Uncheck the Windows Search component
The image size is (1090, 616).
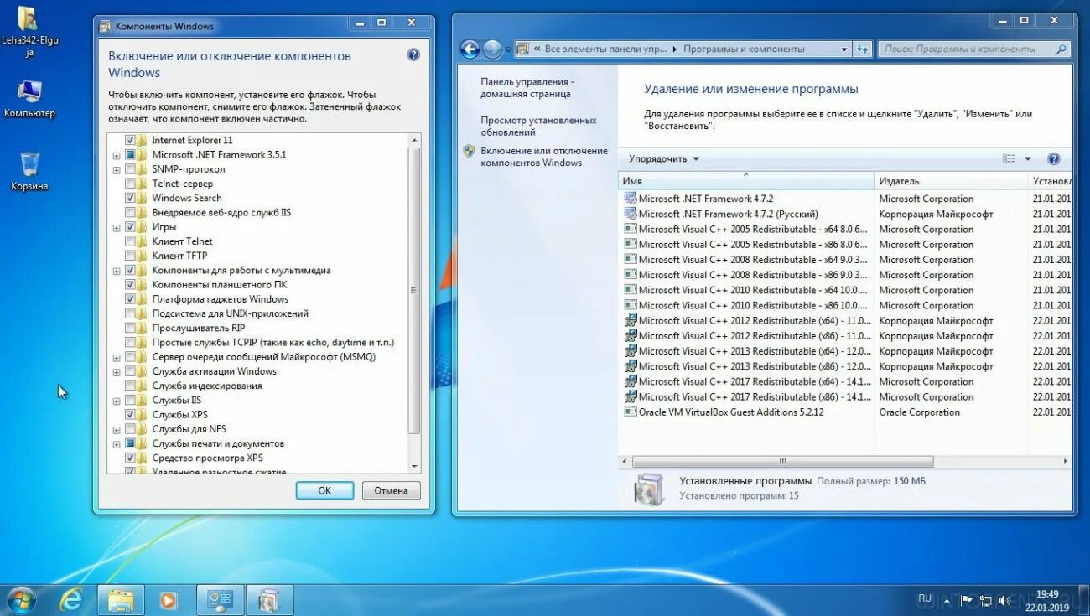130,198
